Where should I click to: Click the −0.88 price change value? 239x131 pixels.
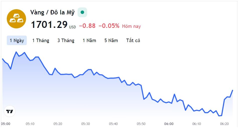[x=87, y=26]
